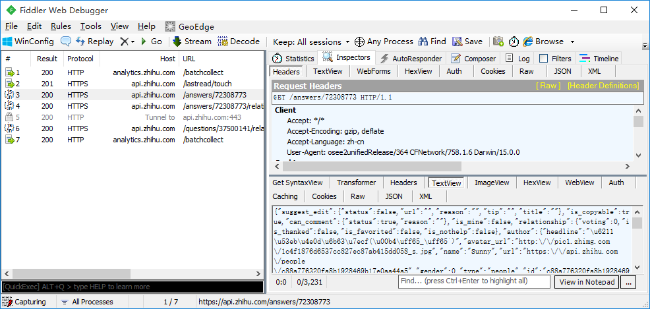The image size is (650, 309).
Task: Click the comment speech bubble icon
Action: tap(66, 42)
